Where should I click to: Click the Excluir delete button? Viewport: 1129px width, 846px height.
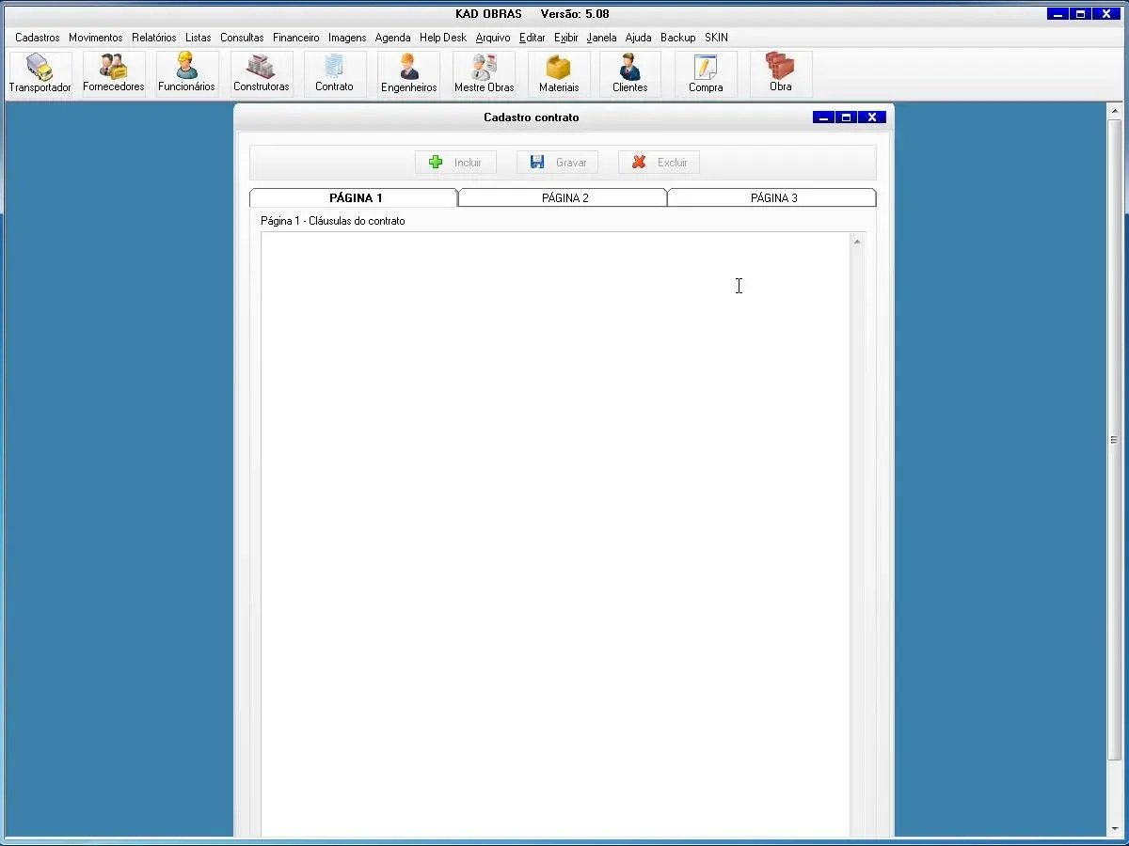tap(660, 163)
